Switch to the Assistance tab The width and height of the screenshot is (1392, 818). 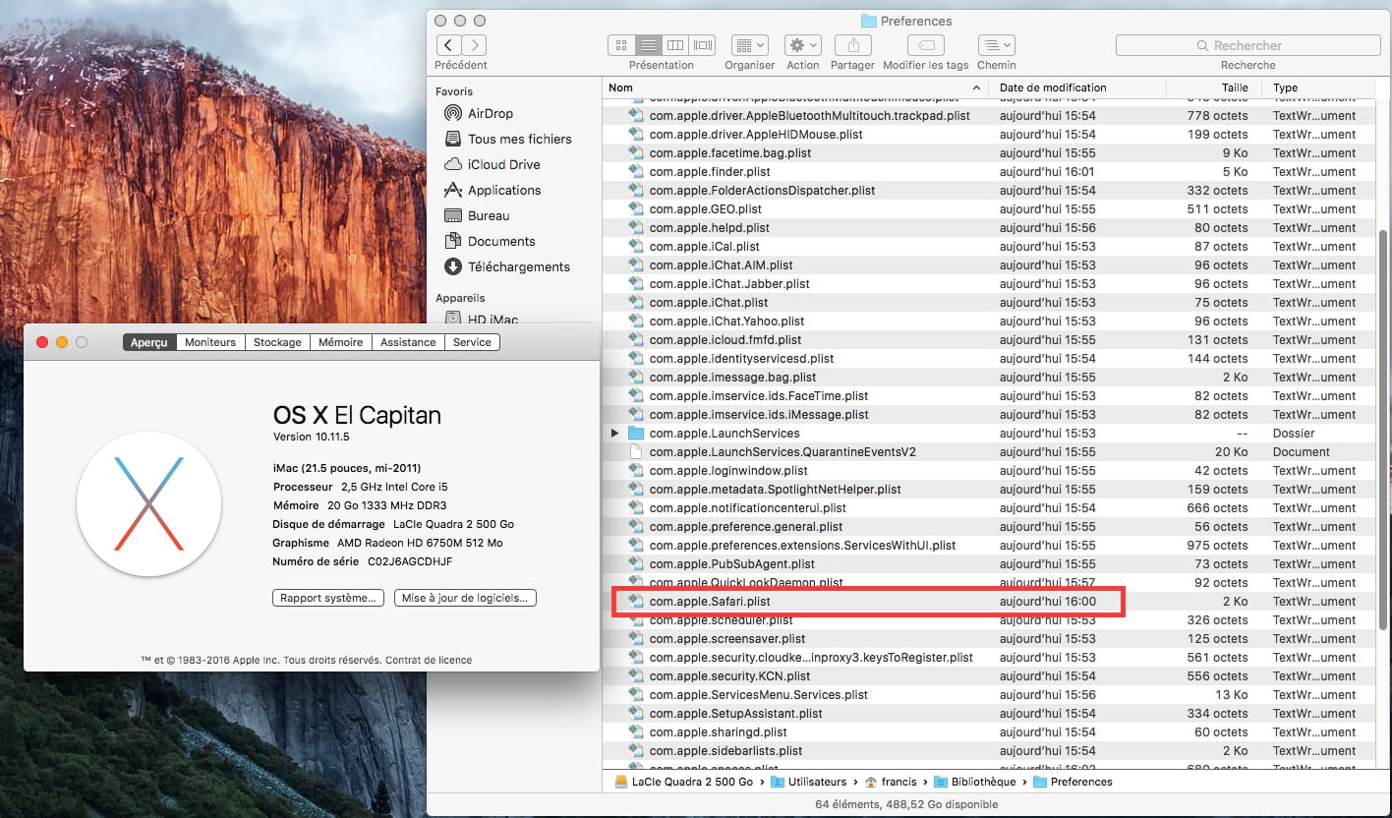click(x=408, y=342)
